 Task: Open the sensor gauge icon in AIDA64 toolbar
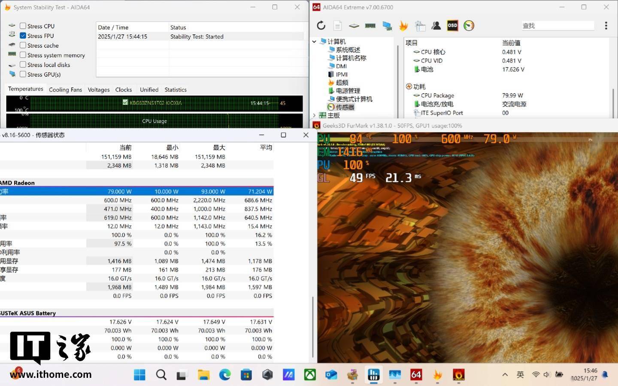pyautogui.click(x=469, y=26)
